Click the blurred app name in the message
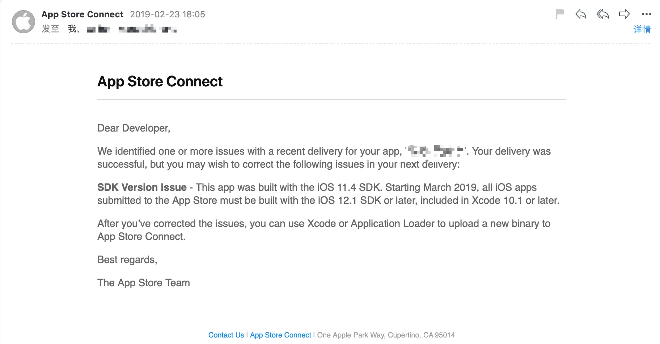 coord(436,151)
